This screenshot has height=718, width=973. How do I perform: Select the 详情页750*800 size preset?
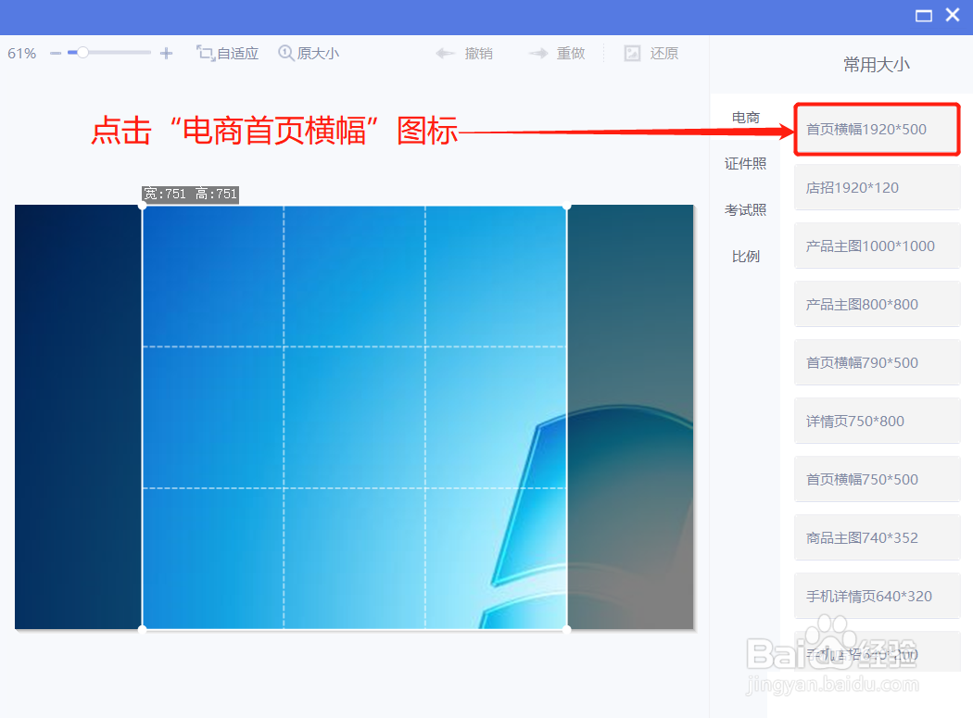click(x=876, y=421)
